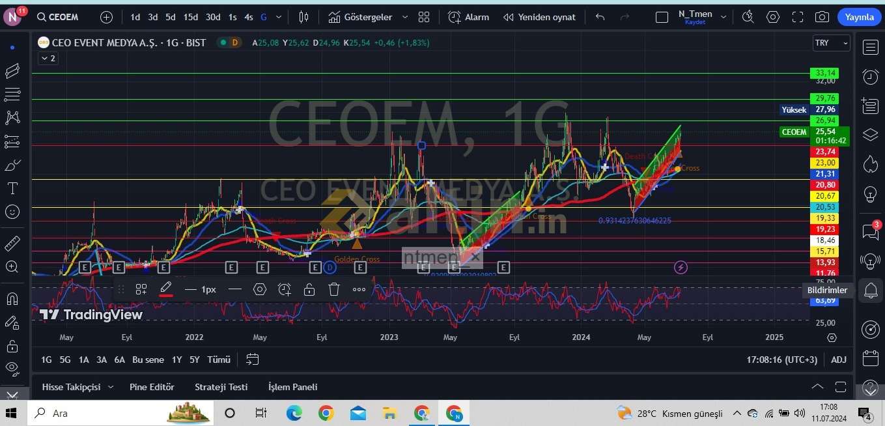This screenshot has width=885, height=426.
Task: Open the Fibonacci and Gann tools
Action: pyautogui.click(x=12, y=94)
